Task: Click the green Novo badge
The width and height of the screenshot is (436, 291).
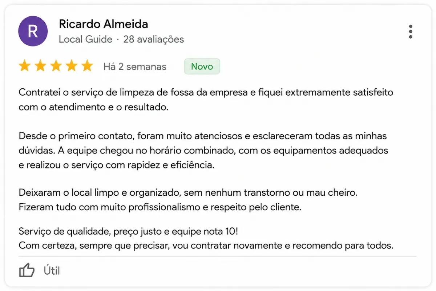Action: point(202,67)
